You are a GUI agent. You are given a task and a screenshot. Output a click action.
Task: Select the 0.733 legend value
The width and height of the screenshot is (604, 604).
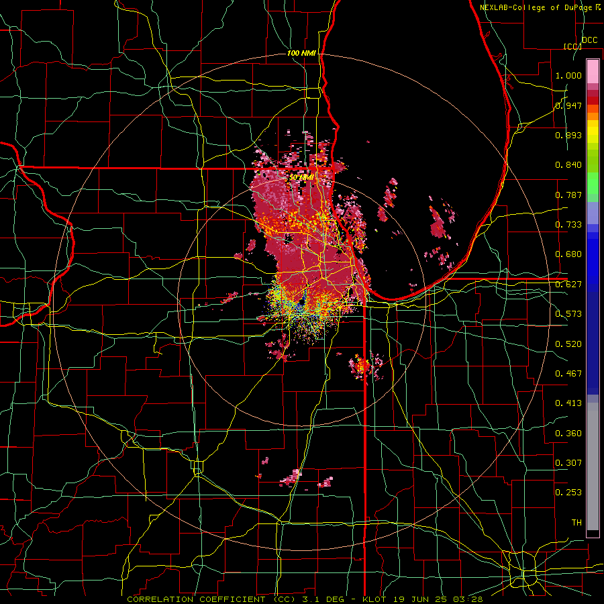pos(568,225)
